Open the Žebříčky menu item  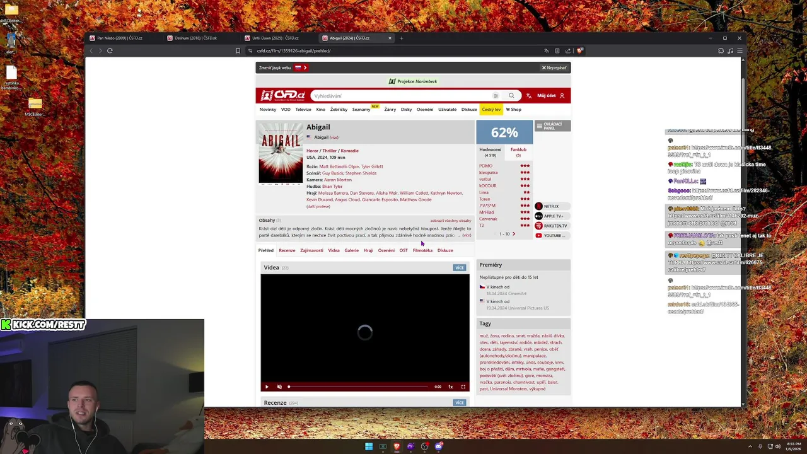(x=339, y=110)
